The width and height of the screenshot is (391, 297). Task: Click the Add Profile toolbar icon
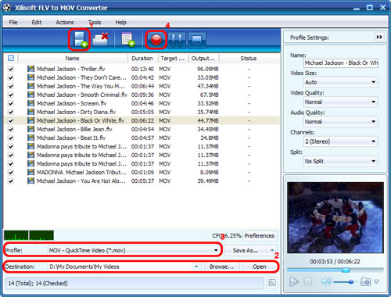(x=128, y=40)
